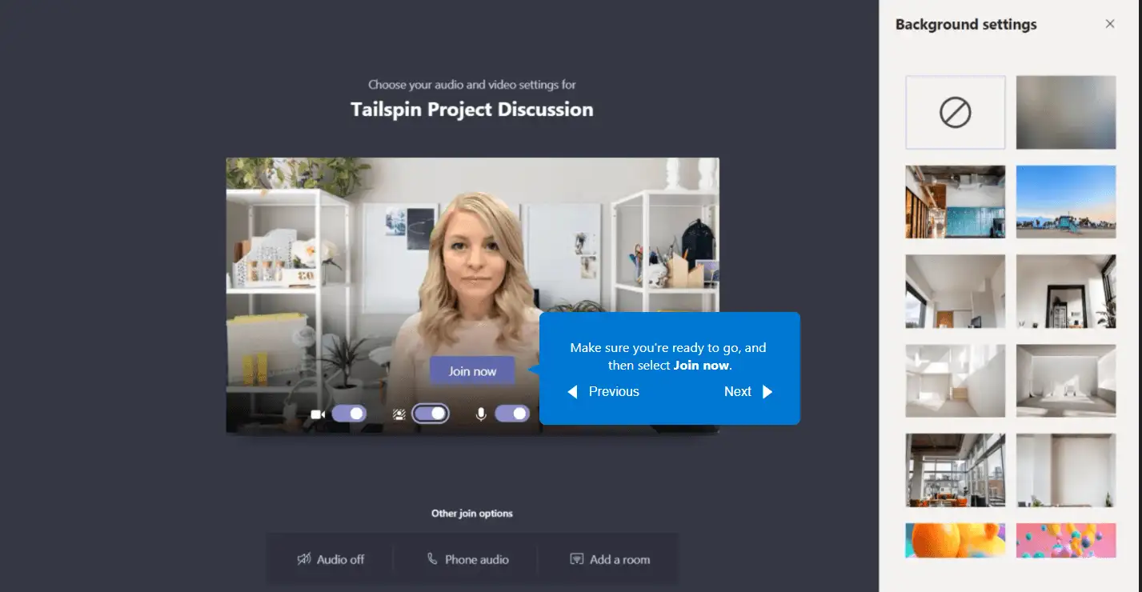Choose the glass-walled loft office background
This screenshot has height=592, width=1142.
[x=956, y=470]
